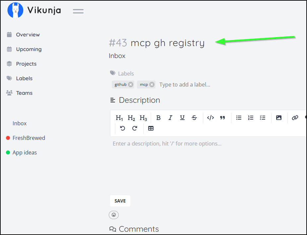
Task: Select the green App ideas project dot
Action: coord(8,152)
